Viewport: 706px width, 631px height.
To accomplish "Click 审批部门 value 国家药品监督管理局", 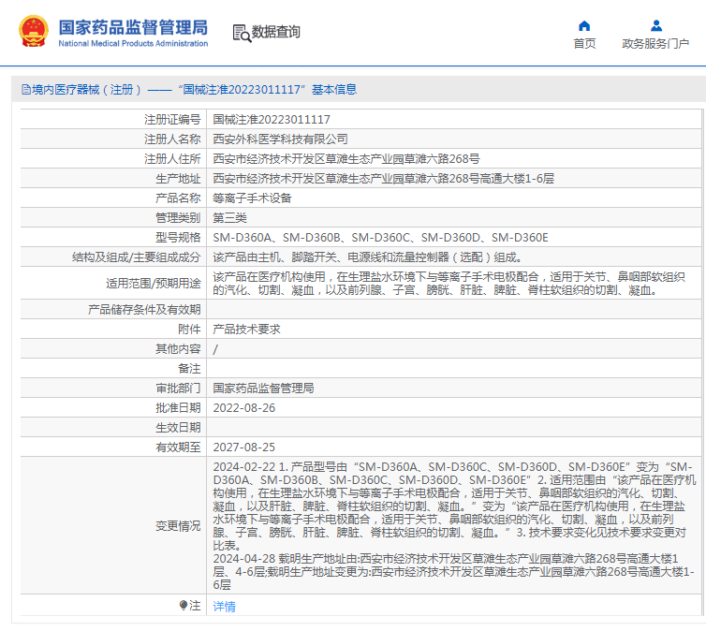I will pyautogui.click(x=263, y=388).
